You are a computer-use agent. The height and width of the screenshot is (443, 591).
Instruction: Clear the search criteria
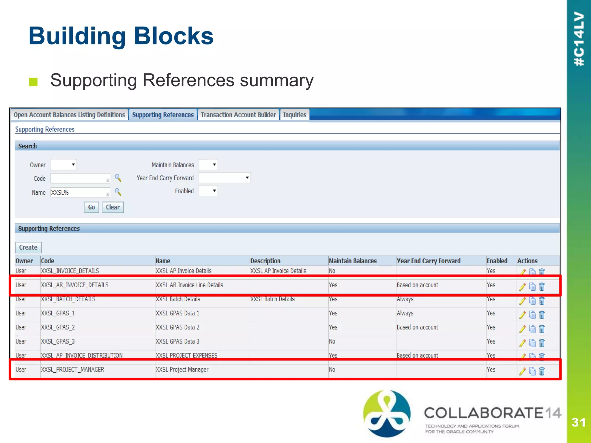(x=113, y=207)
